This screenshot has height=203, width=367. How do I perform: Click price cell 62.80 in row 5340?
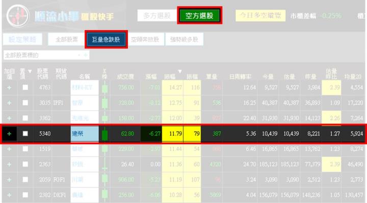pyautogui.click(x=127, y=134)
